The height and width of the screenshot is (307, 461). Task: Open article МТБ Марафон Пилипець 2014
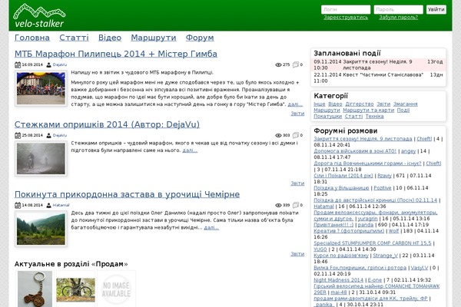click(x=116, y=54)
